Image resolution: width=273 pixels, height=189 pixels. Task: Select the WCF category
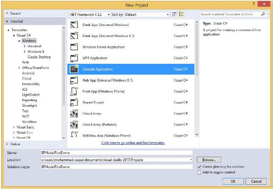[25, 117]
